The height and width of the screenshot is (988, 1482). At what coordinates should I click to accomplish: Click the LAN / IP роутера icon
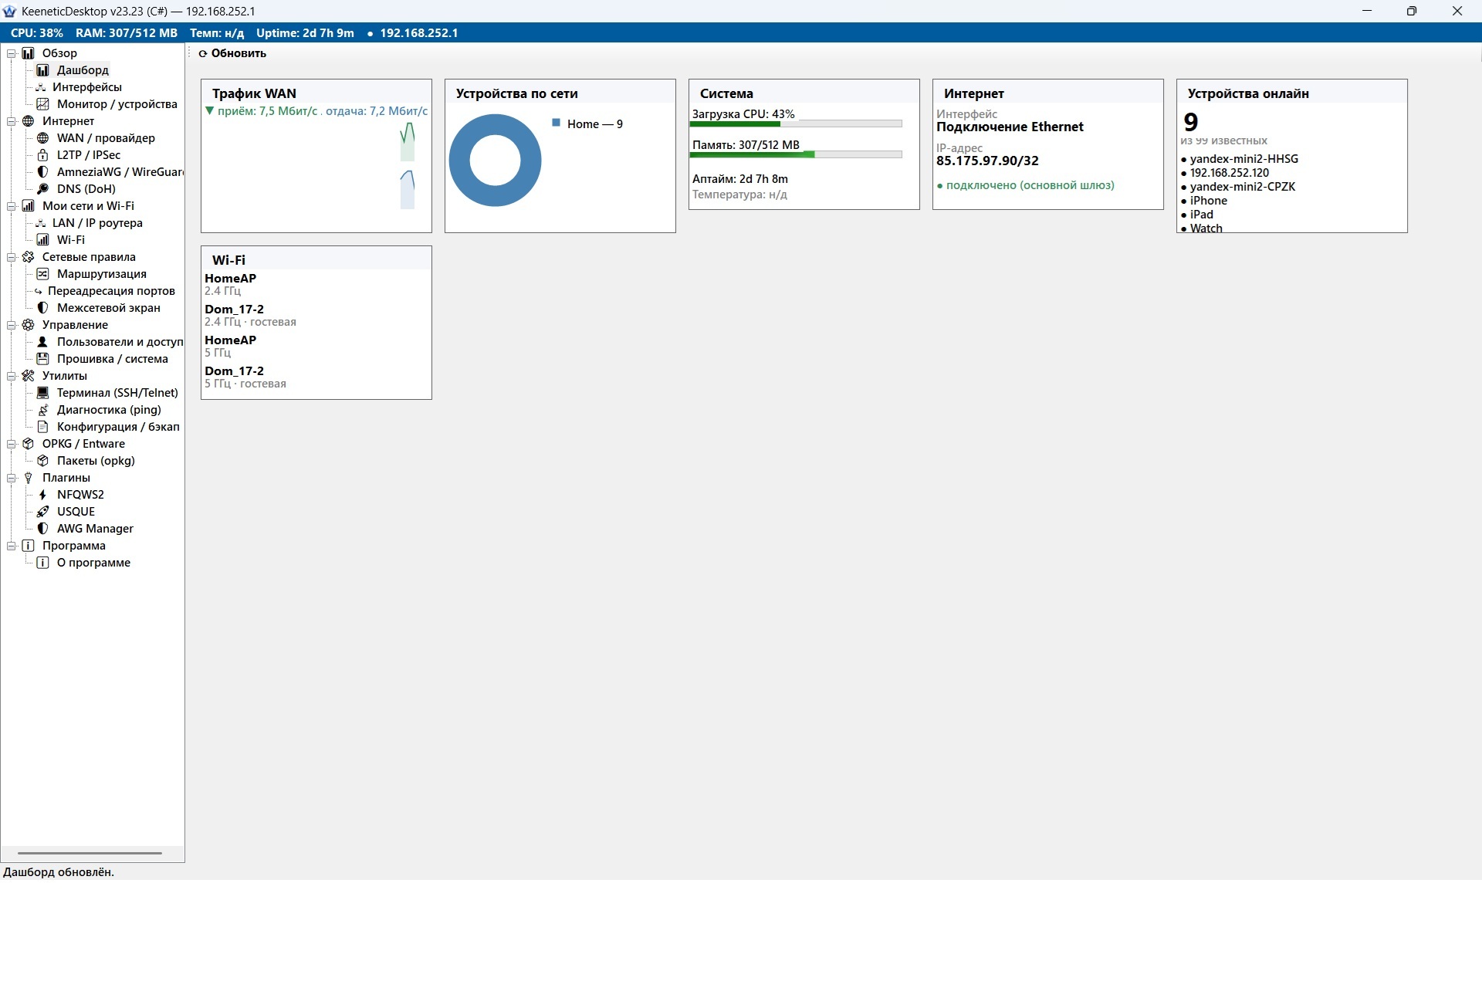tap(41, 223)
